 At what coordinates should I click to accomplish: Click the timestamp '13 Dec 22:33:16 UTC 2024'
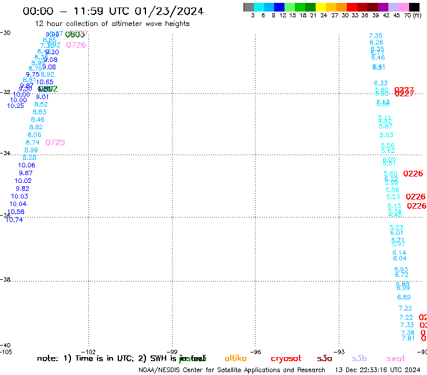(x=377, y=370)
